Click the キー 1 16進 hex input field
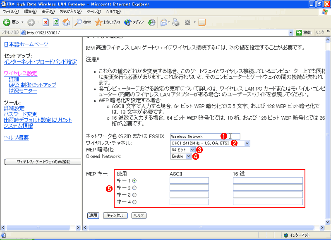This screenshot has height=240, width=331. click(x=268, y=180)
